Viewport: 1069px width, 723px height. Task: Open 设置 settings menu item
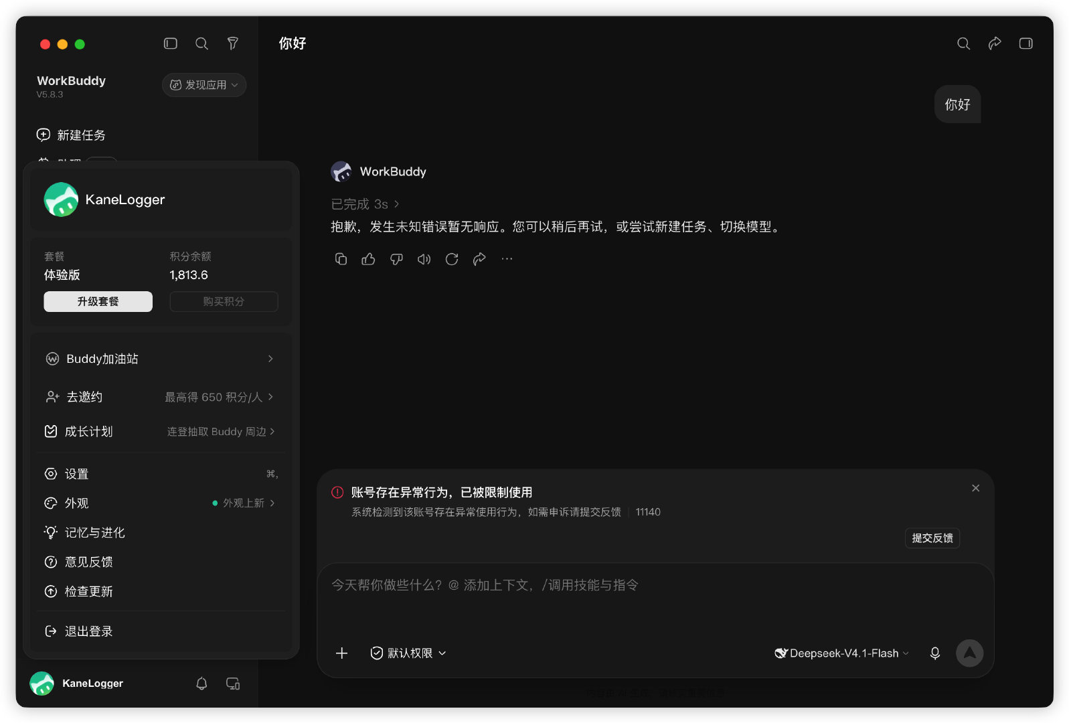[161, 474]
